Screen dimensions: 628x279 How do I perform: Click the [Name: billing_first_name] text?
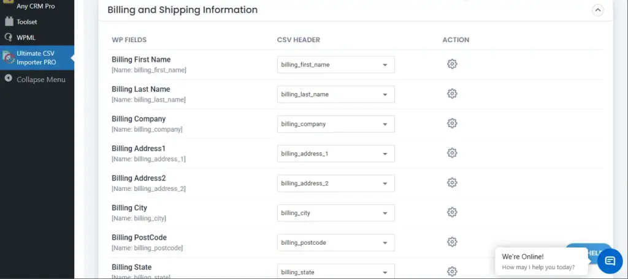tap(149, 70)
